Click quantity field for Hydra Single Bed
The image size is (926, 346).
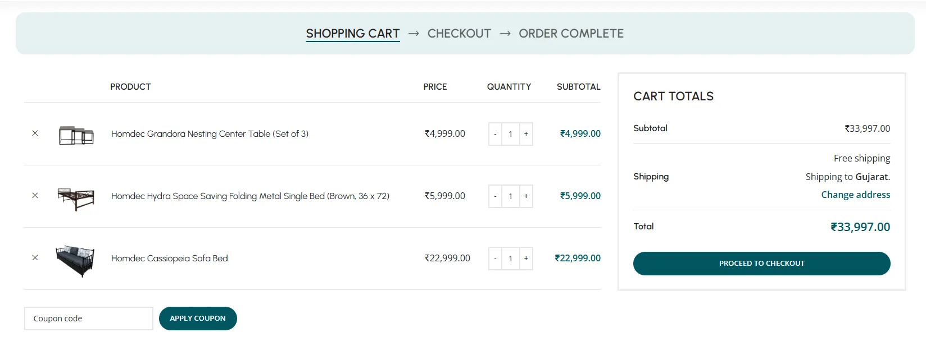511,196
